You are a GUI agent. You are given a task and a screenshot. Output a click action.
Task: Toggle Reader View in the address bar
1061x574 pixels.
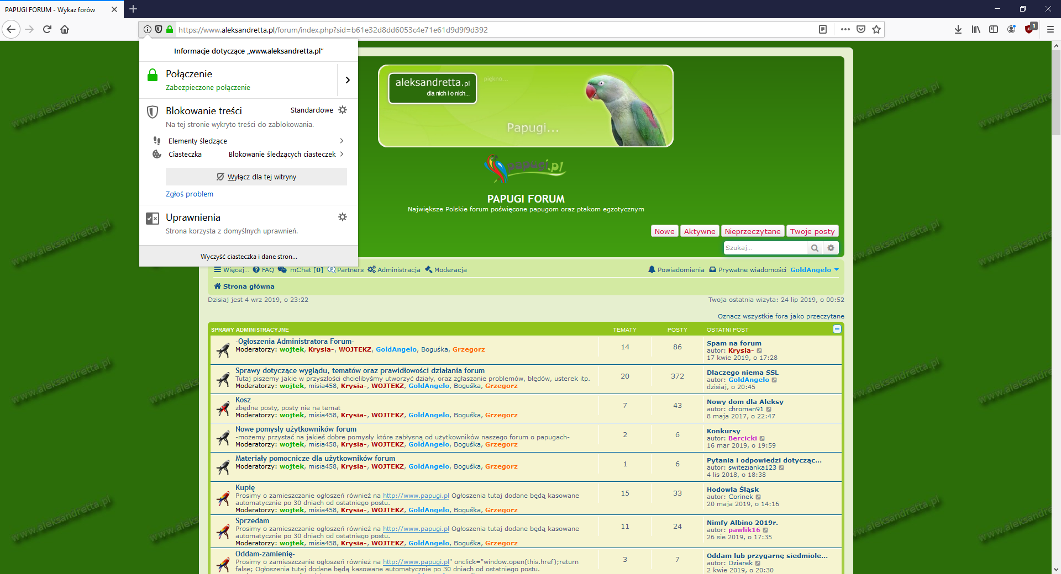coord(823,29)
